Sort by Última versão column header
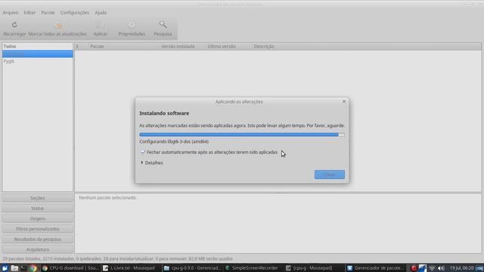The height and width of the screenshot is (272, 484). [x=228, y=46]
